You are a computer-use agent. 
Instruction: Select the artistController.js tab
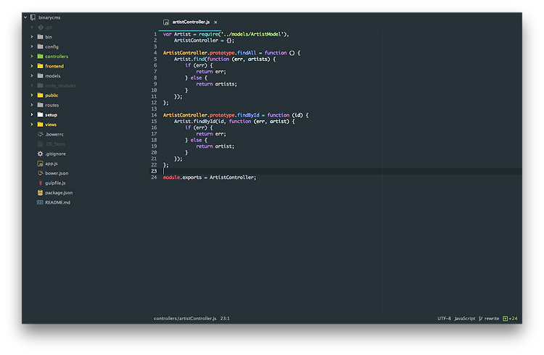tap(190, 22)
